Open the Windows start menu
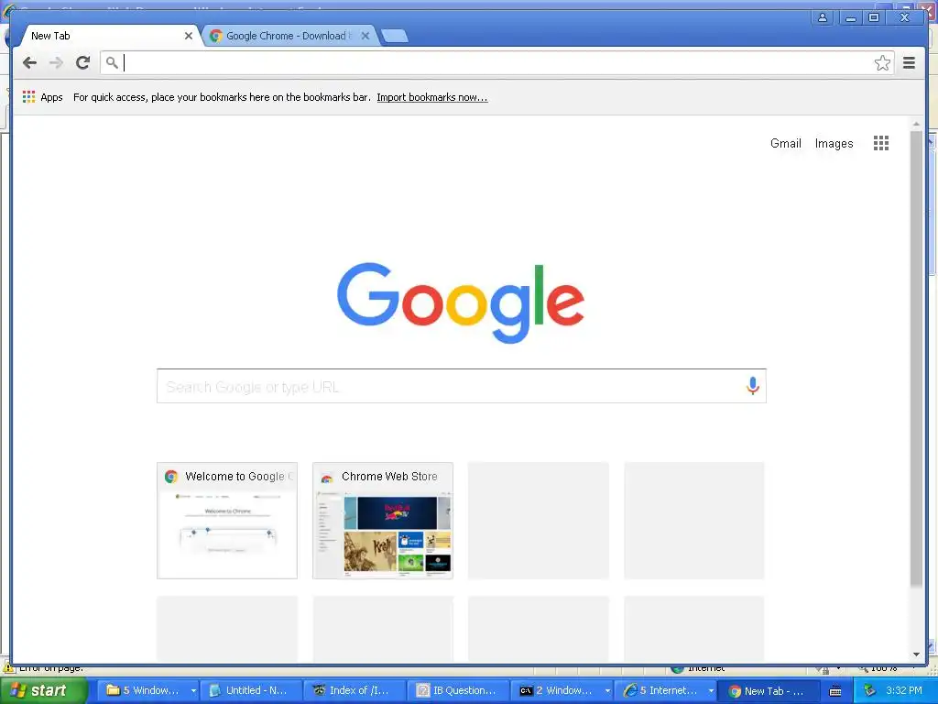 (42, 690)
